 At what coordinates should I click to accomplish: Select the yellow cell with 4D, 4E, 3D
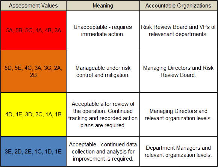[x=33, y=114]
